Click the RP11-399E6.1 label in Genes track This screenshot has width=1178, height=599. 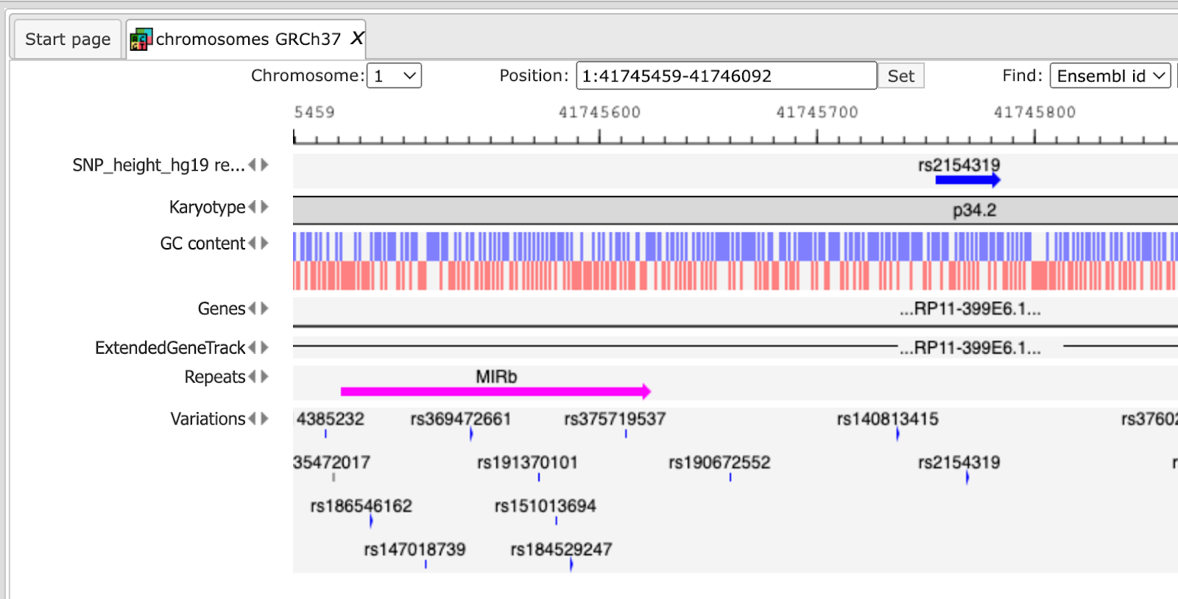click(x=970, y=309)
